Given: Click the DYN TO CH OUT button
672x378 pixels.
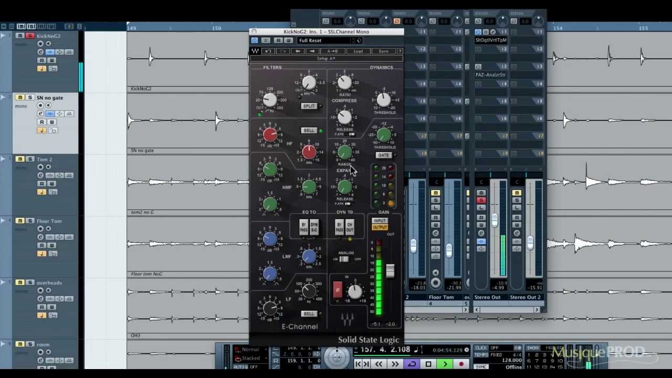Looking at the screenshot, I should pyautogui.click(x=350, y=227).
